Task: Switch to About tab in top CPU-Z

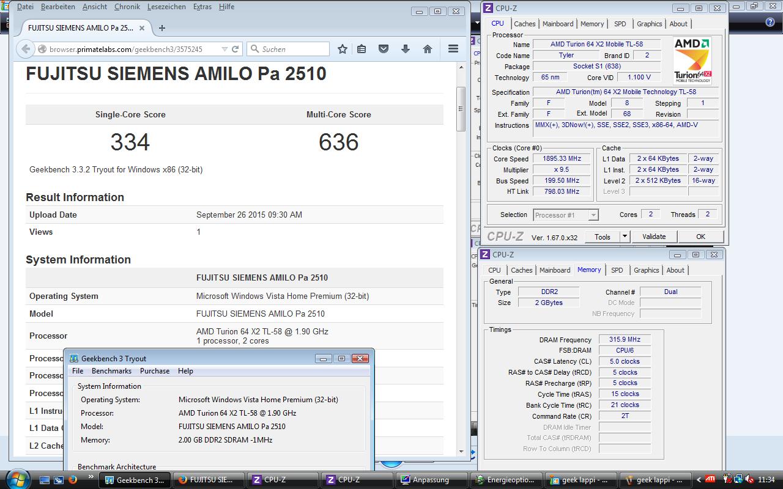Action: (x=678, y=24)
